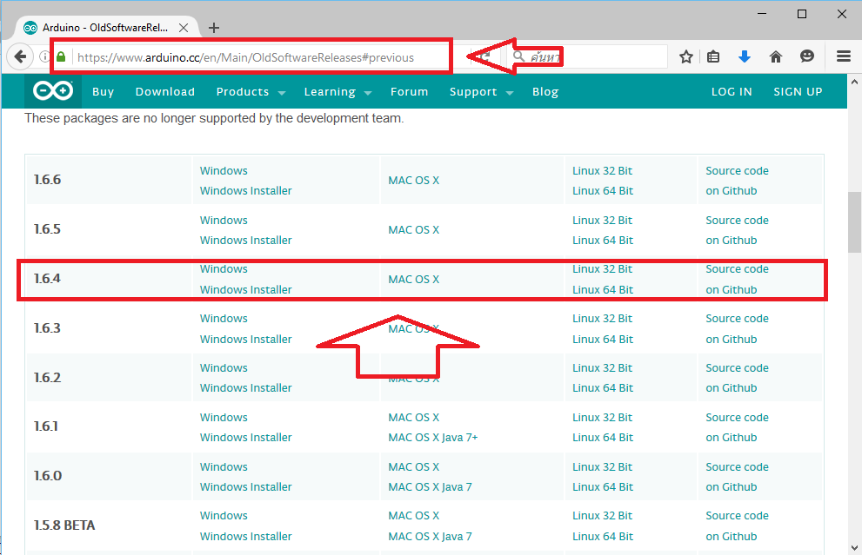Minimize the browser window

pyautogui.click(x=761, y=14)
